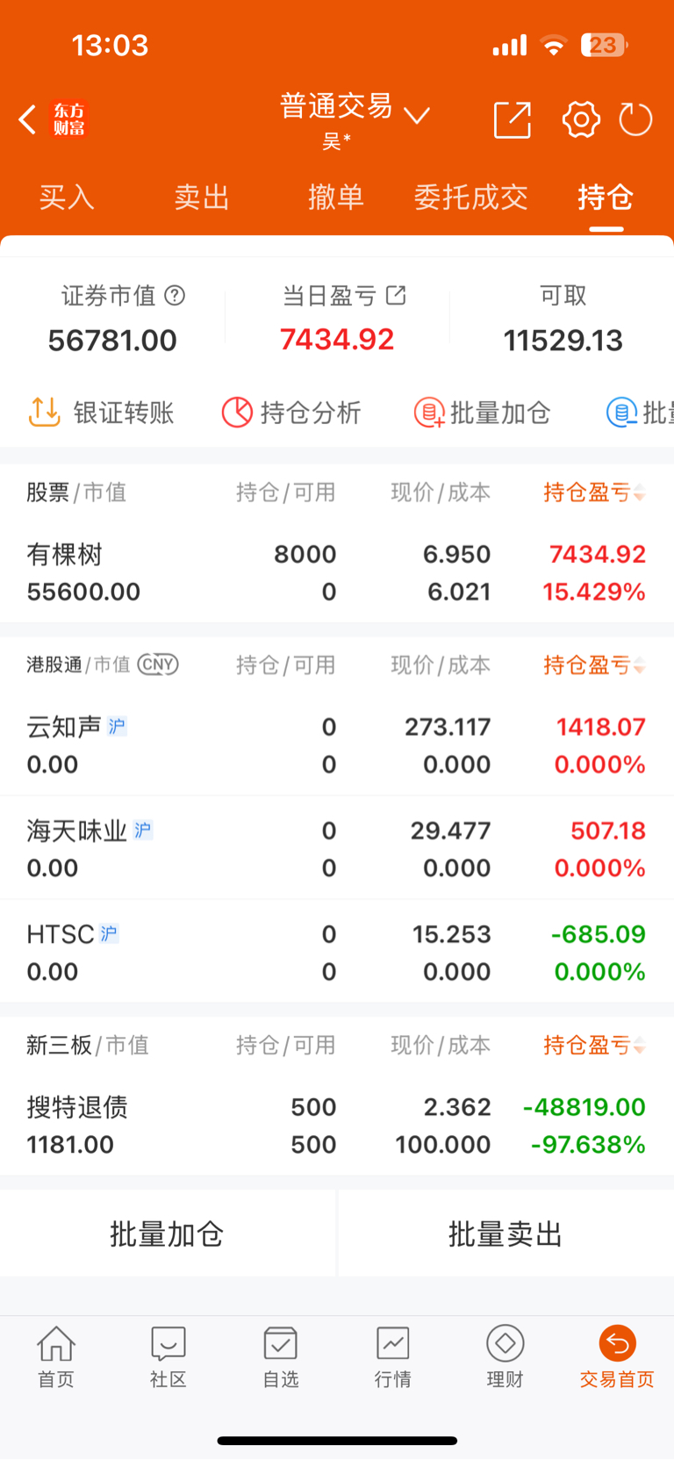
Task: Tap 搜特退债 loss value -48819.00
Action: tap(584, 1107)
